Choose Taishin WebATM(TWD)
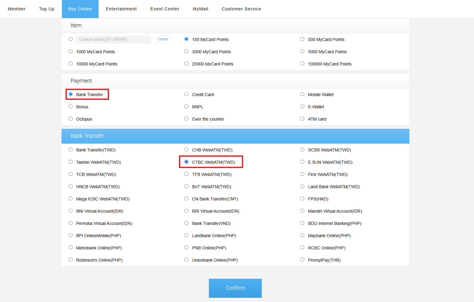The width and height of the screenshot is (474, 302). tap(71, 162)
